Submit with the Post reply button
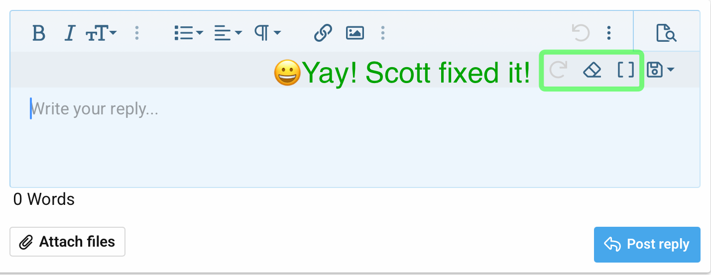This screenshot has width=711, height=275. point(647,244)
